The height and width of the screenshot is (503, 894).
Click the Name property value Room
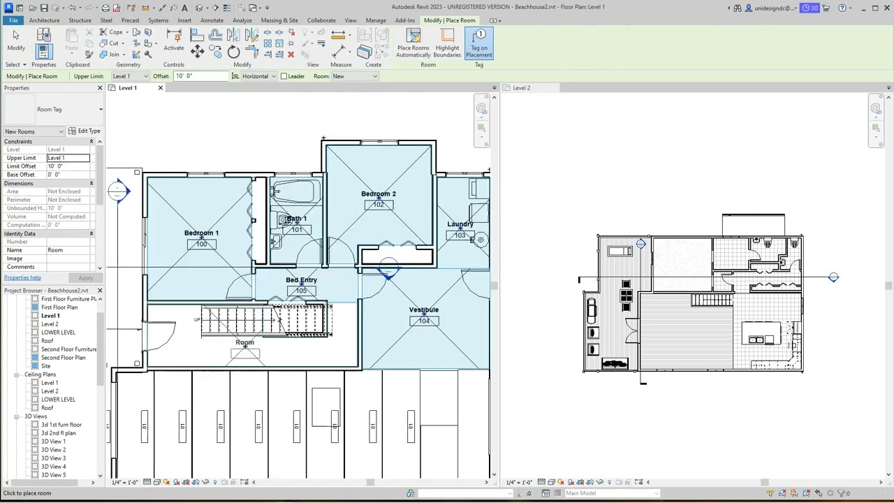click(x=68, y=250)
